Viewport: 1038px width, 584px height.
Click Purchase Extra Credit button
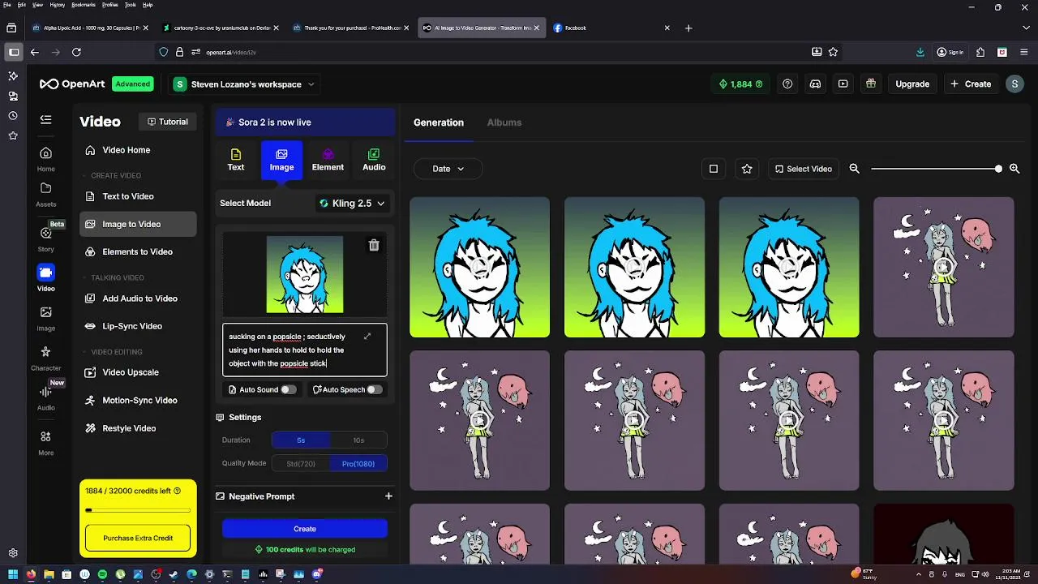[138, 538]
